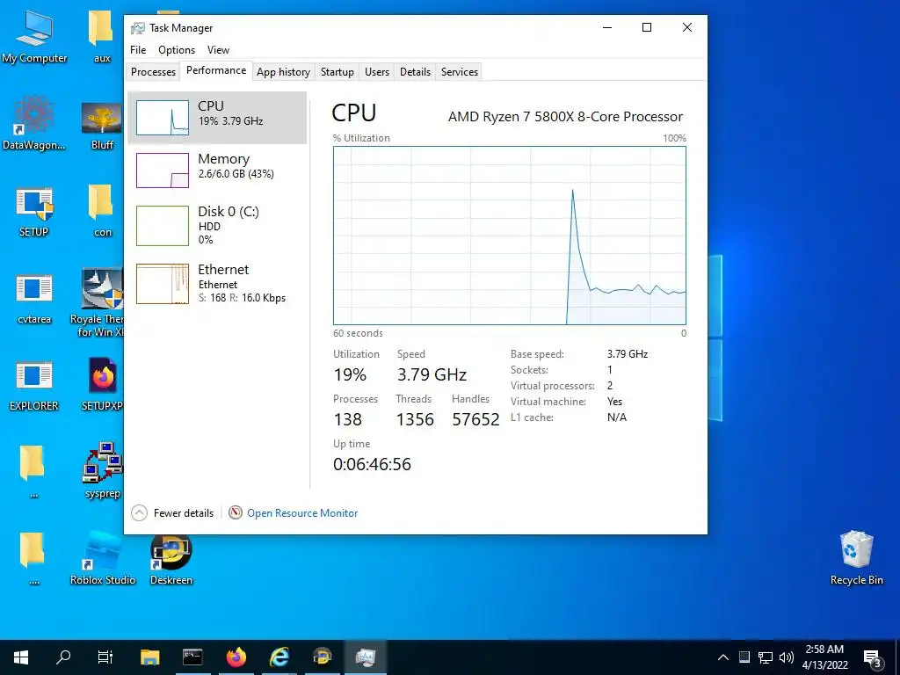Click the Virtual machine value Yes
The image size is (900, 675).
[614, 402]
